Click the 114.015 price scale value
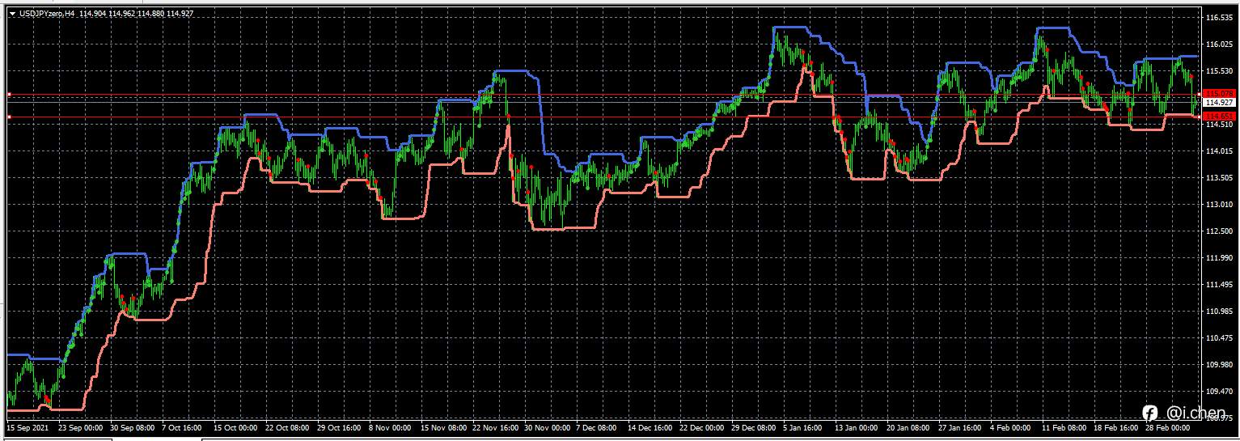 tap(1218, 151)
